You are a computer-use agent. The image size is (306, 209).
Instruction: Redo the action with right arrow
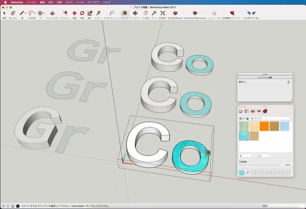pos(254,13)
